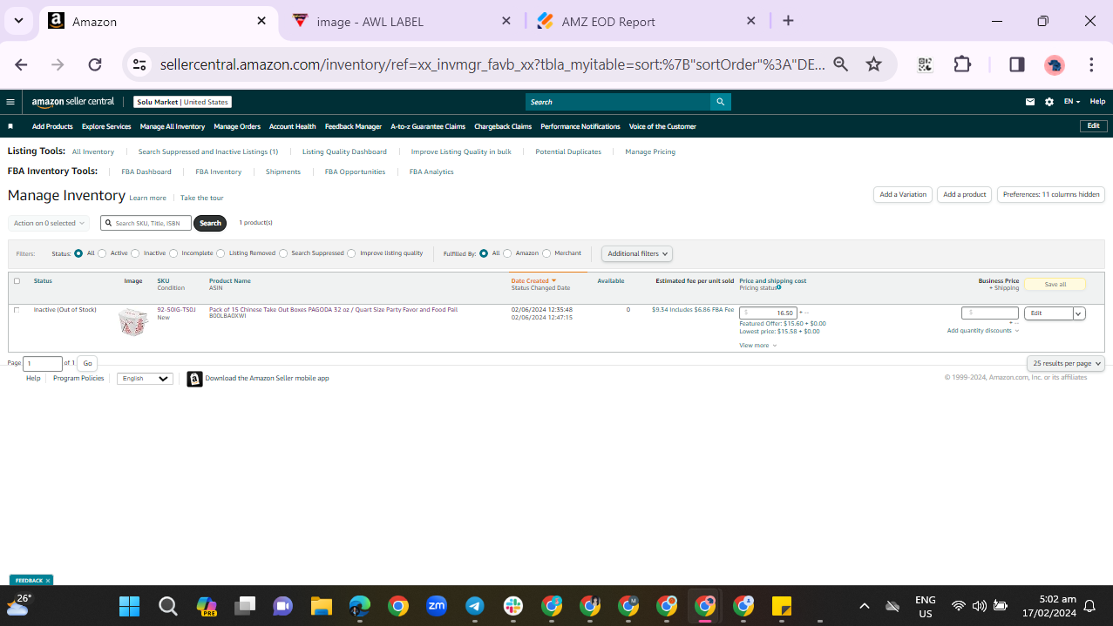This screenshot has height=626, width=1113.
Task: Open the mail messages icon
Action: point(1030,102)
